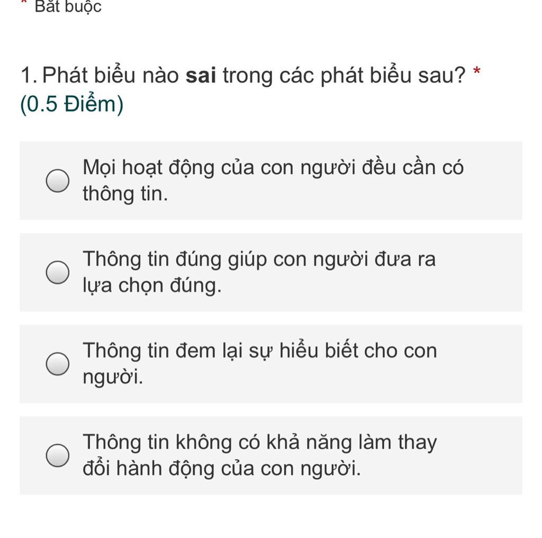Select radio button for "Mọi hoạt động của con người"
Image resolution: width=542 pixels, height=538 pixels.
click(x=57, y=181)
